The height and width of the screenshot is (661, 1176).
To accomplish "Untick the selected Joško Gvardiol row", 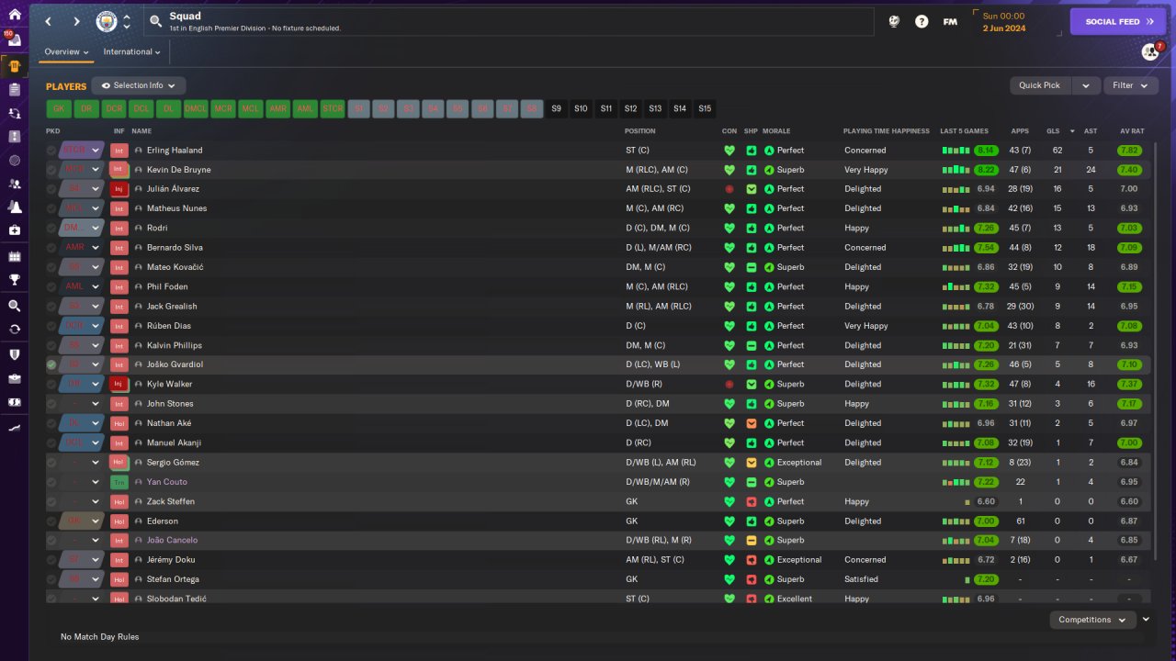I will pos(51,364).
